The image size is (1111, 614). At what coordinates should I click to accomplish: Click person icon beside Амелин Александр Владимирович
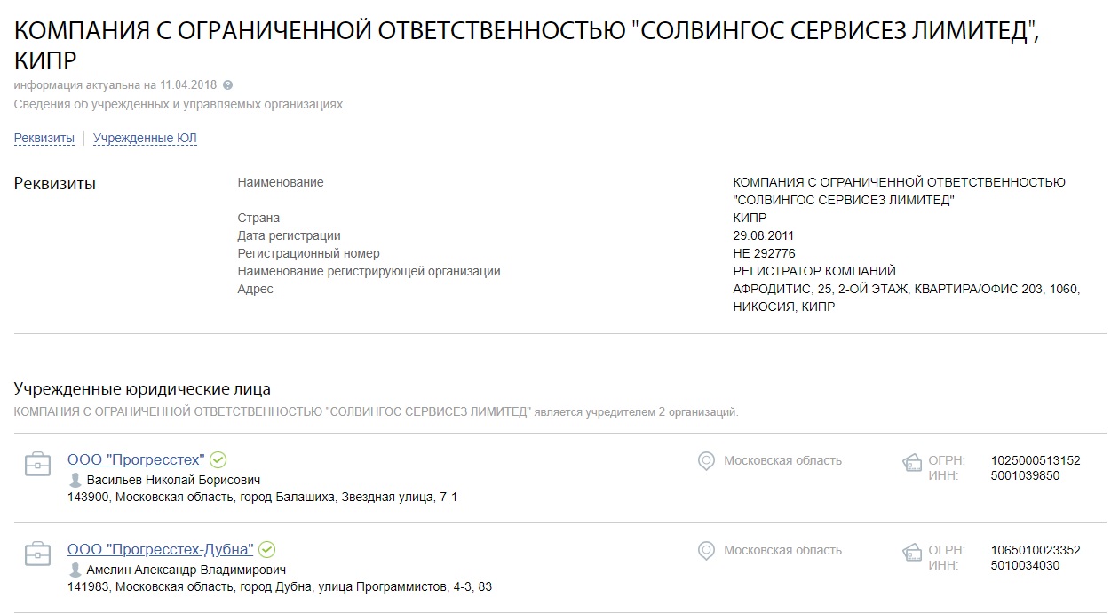[x=75, y=570]
